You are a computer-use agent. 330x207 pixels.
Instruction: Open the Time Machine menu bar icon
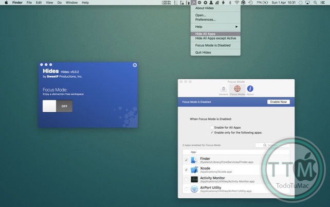(250, 3)
